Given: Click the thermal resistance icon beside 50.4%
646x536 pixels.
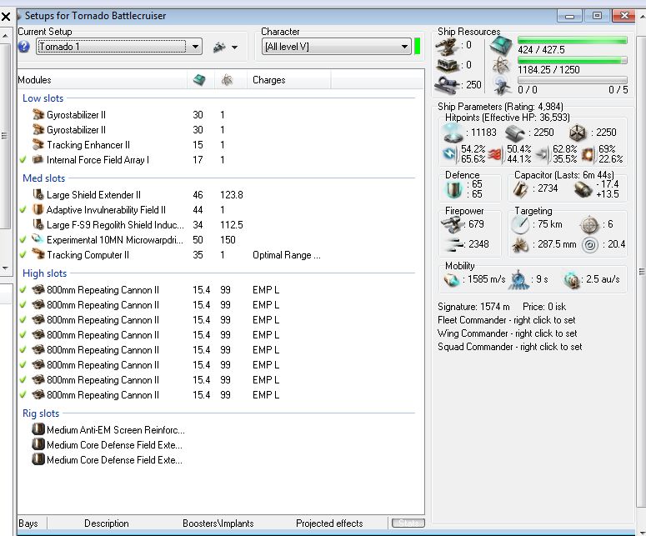Looking at the screenshot, I should pos(496,154).
